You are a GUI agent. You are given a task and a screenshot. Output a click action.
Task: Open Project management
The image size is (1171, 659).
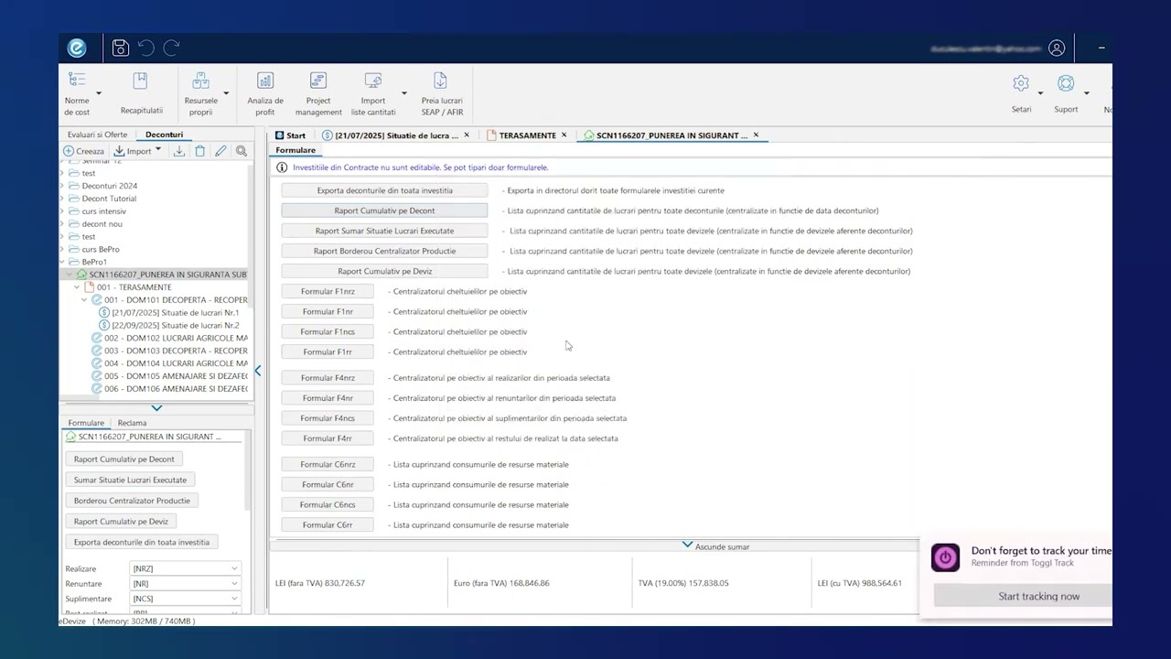[x=318, y=93]
